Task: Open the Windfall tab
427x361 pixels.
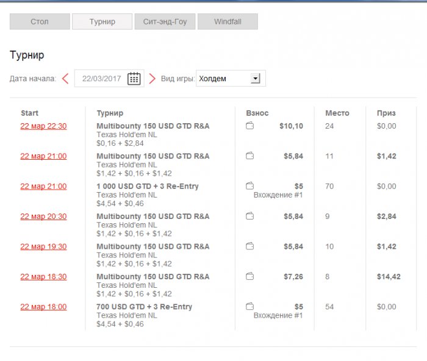Action: coord(228,22)
